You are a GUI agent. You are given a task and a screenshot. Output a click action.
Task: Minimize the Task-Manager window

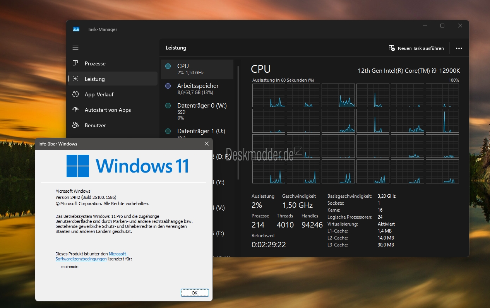click(425, 26)
